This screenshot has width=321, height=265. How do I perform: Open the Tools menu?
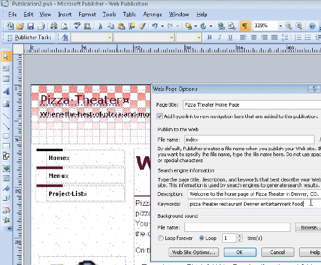pyautogui.click(x=109, y=15)
